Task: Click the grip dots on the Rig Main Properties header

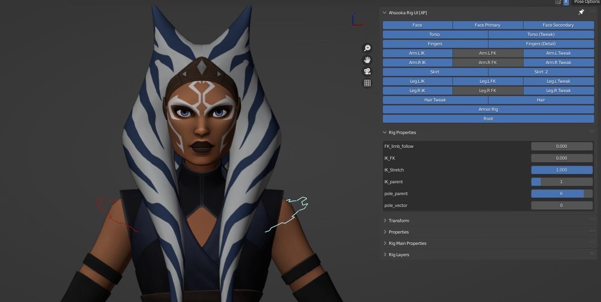Action: coord(592,243)
